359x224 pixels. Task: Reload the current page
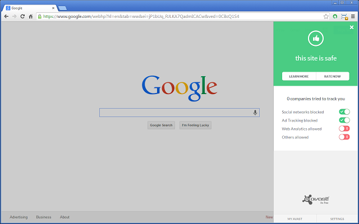[x=22, y=16]
